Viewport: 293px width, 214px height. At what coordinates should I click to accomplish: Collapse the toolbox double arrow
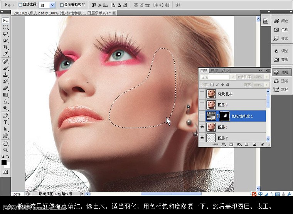2,12
